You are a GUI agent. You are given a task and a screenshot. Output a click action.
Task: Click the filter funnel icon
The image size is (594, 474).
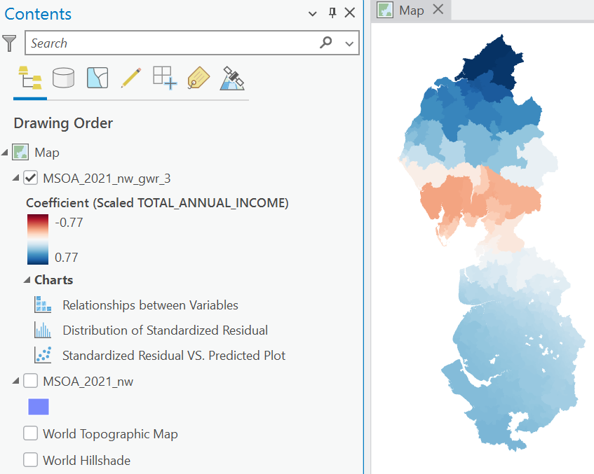[9, 43]
